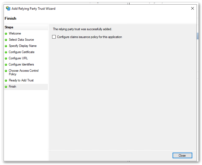Select the Configure URL step label
Image resolution: width=202 pixels, height=165 pixels.
[18, 58]
